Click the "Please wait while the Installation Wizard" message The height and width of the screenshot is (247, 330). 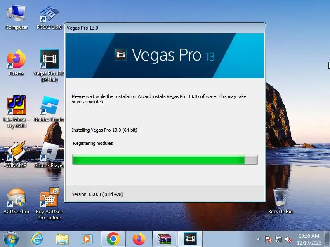click(x=159, y=99)
